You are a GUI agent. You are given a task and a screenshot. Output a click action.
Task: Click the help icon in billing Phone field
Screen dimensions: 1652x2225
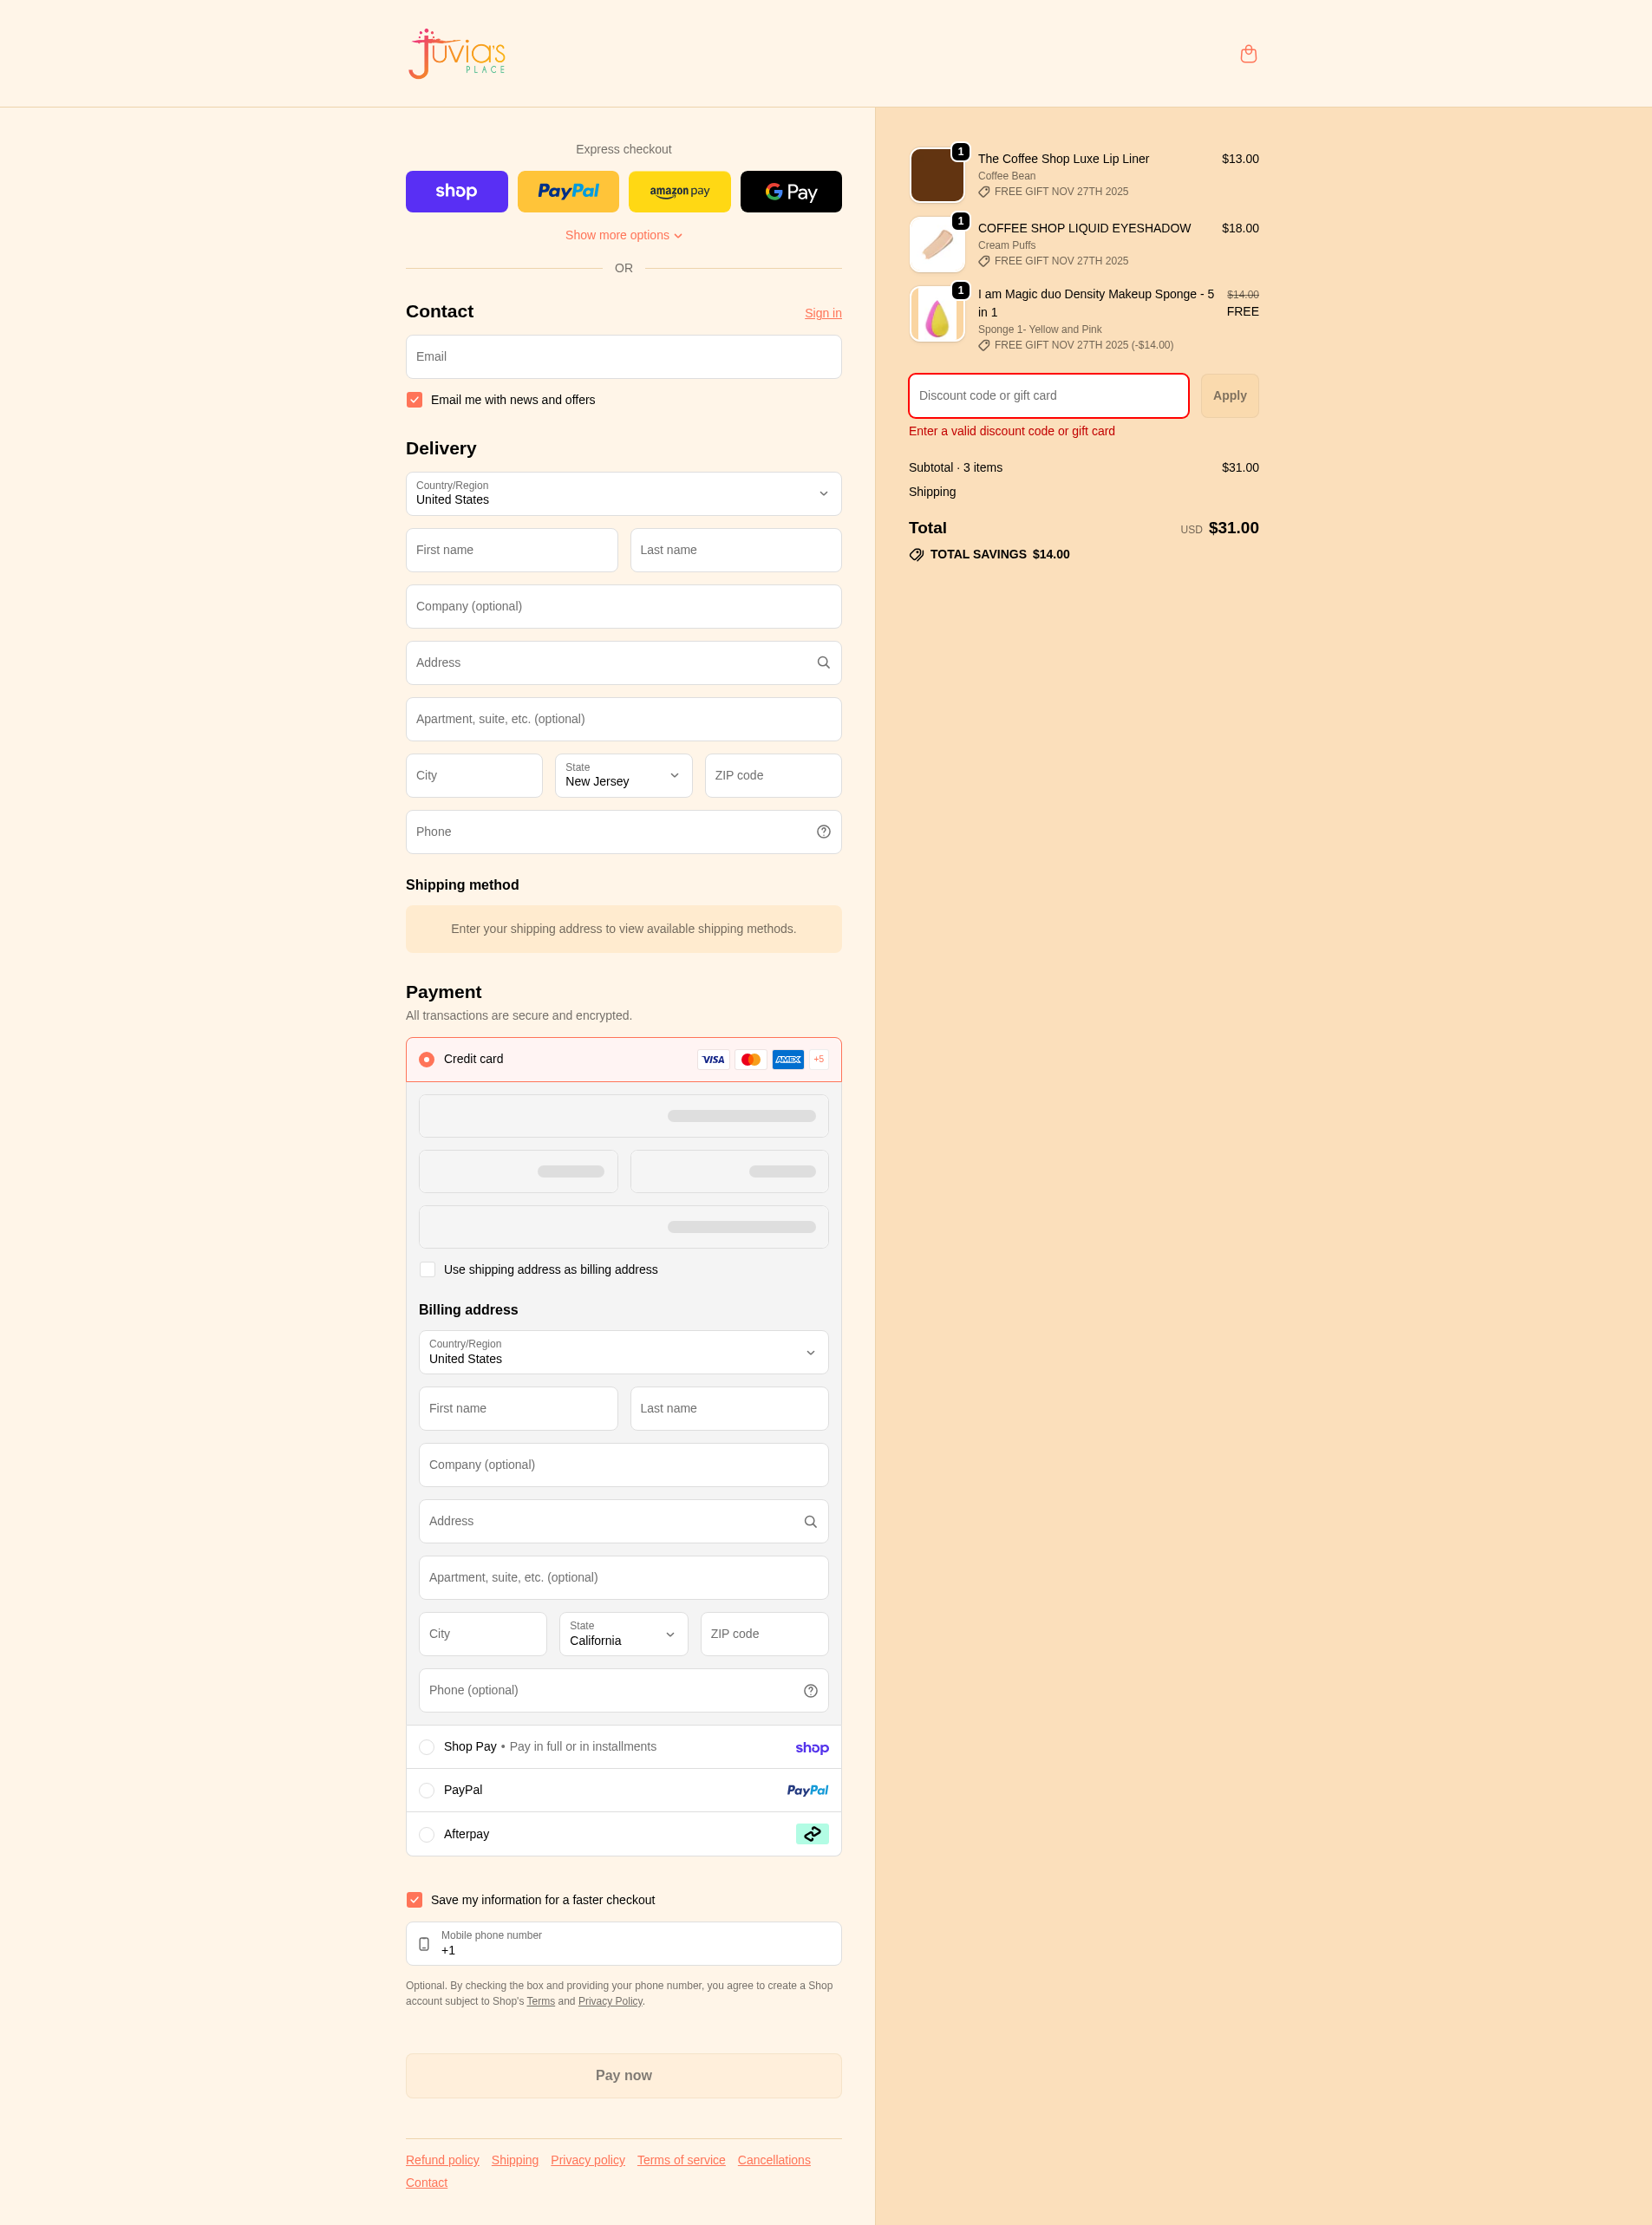click(x=810, y=1690)
